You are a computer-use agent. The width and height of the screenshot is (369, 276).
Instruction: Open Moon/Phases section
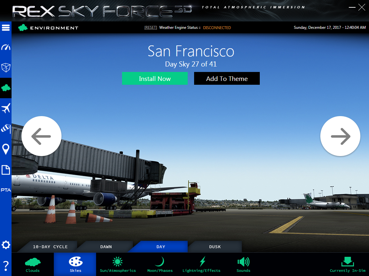[x=160, y=265]
